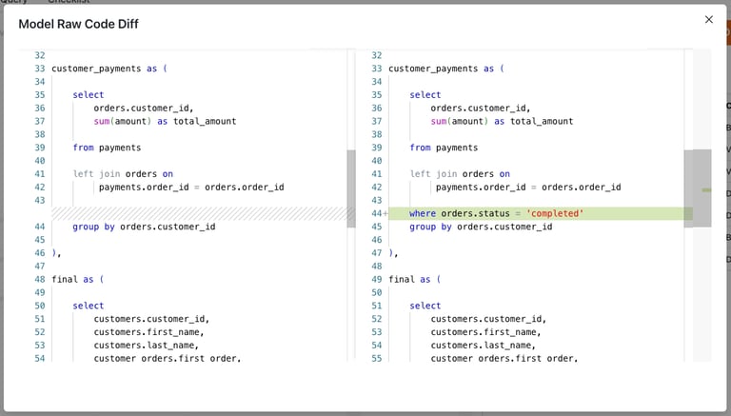Click ")," on left pane line 46
Viewport: 731px width, 416px height.
(56, 253)
